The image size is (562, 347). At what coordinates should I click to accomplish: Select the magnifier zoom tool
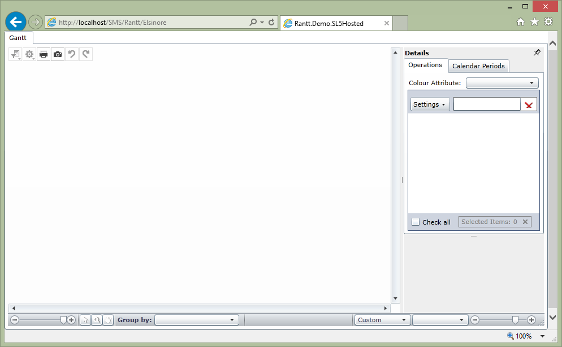pyautogui.click(x=97, y=320)
